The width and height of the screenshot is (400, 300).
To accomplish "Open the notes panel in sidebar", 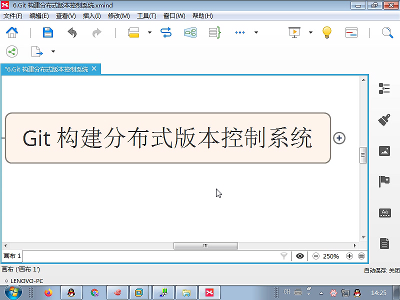I will pyautogui.click(x=384, y=243).
